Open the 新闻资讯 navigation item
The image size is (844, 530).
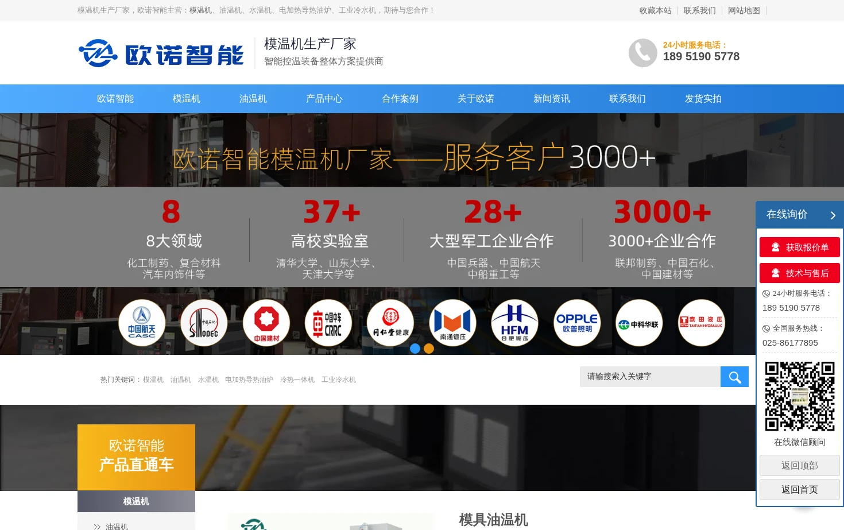[552, 99]
